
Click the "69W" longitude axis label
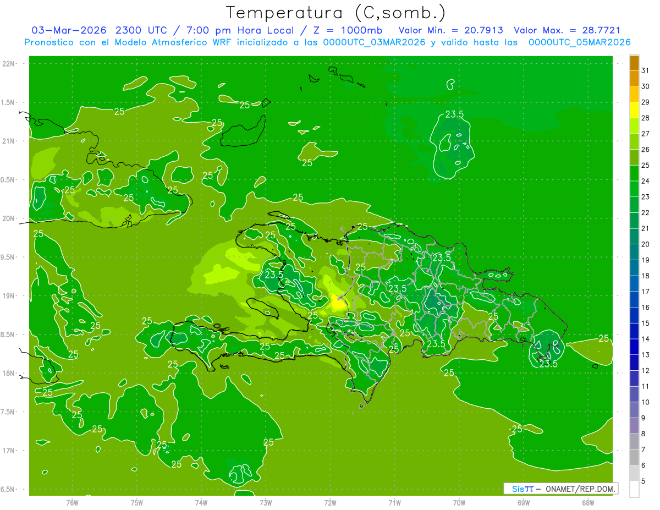(524, 502)
